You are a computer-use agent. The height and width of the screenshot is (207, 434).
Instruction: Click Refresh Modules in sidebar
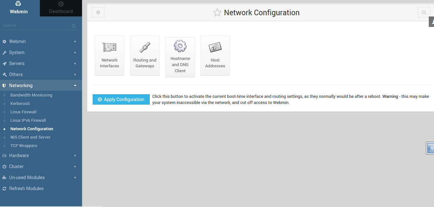(26, 189)
